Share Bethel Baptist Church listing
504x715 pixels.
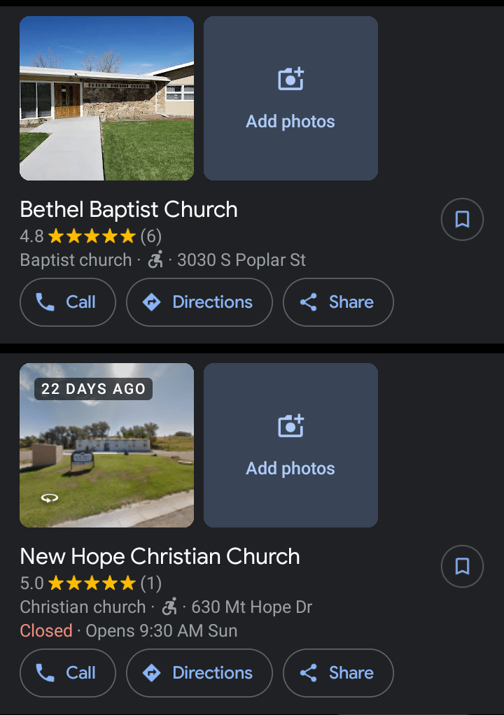pyautogui.click(x=338, y=302)
